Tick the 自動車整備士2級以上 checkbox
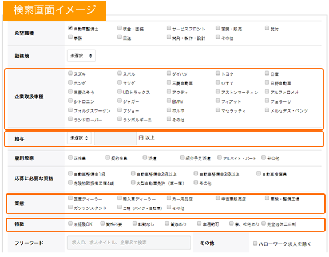Viewport: 329px width, 257px height. (x=133, y=173)
